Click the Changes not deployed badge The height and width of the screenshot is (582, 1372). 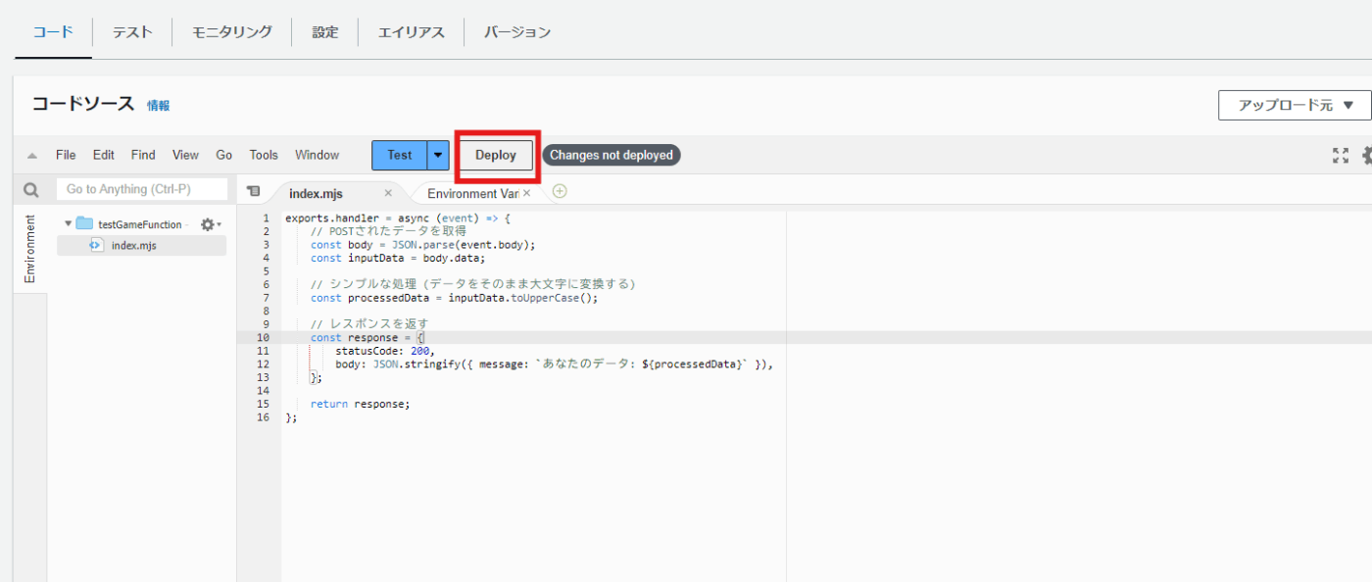pyautogui.click(x=612, y=155)
